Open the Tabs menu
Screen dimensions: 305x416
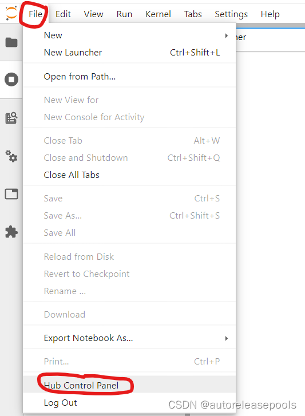click(x=193, y=14)
